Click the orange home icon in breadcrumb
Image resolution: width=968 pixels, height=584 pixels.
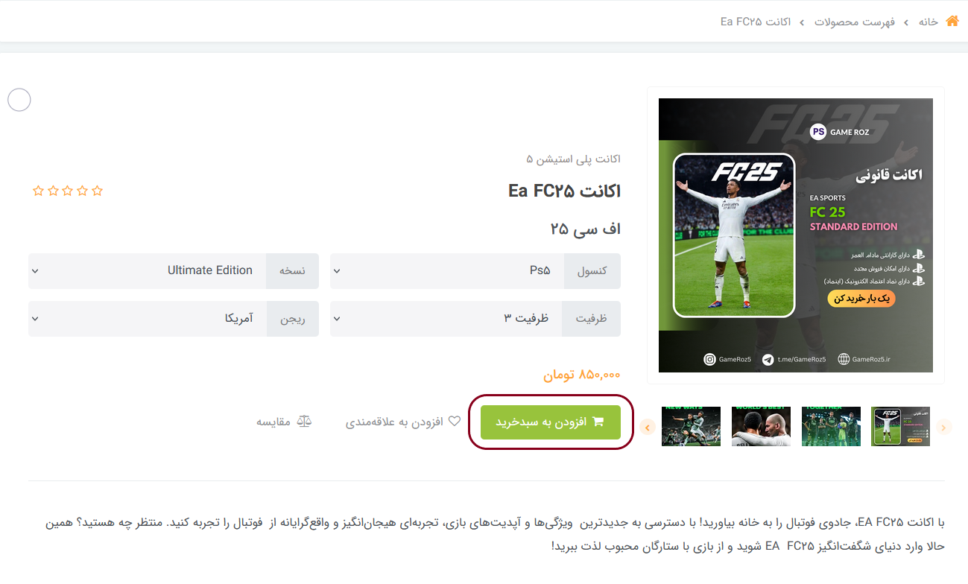pos(952,21)
